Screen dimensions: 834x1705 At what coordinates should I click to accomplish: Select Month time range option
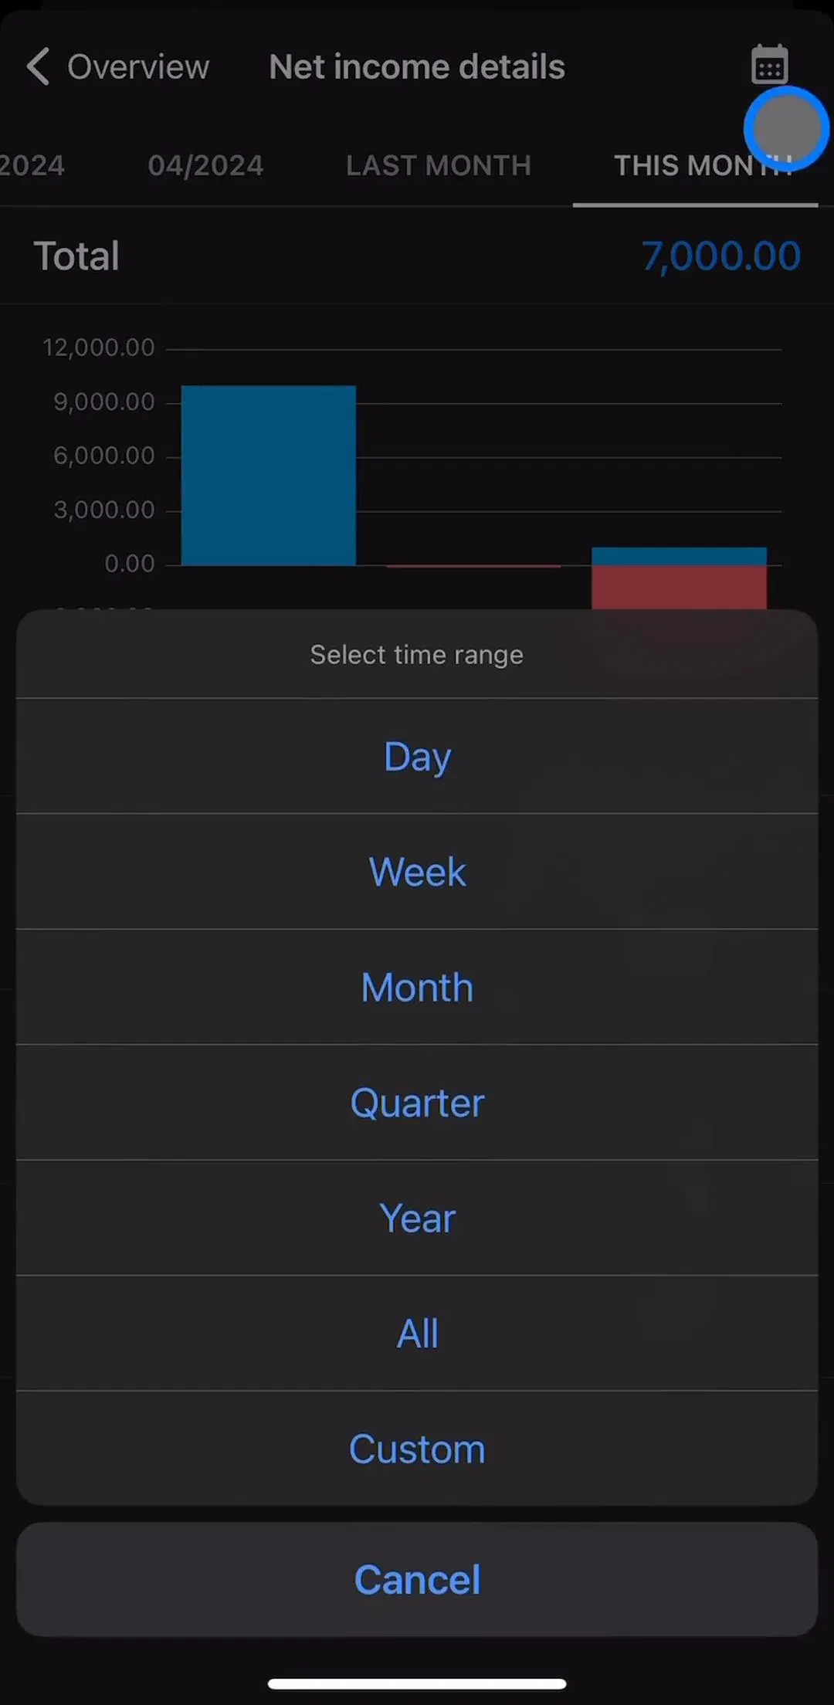click(x=417, y=987)
